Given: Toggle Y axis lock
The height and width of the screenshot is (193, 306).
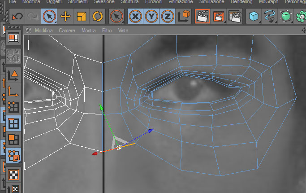Looking at the screenshot, I should coord(151,16).
